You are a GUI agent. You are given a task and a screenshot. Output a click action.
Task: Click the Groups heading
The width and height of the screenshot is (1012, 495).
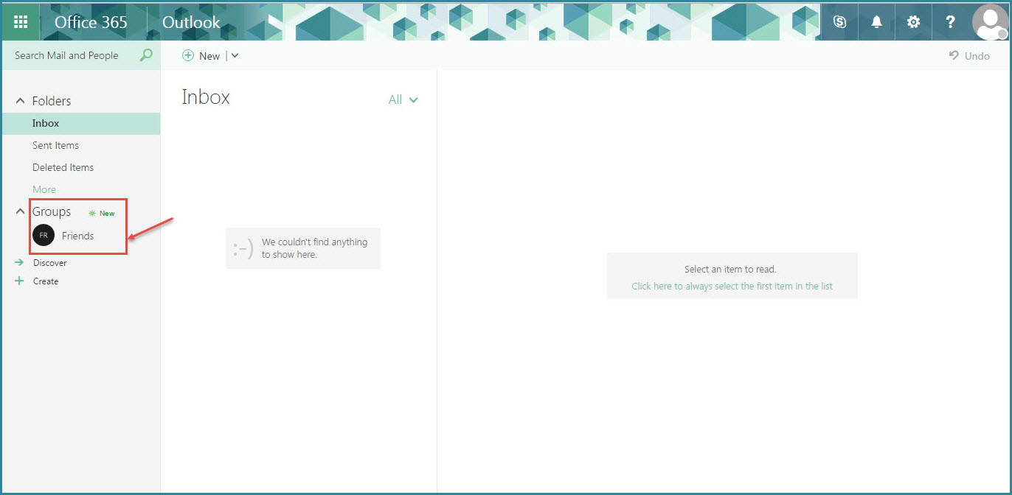pyautogui.click(x=52, y=211)
